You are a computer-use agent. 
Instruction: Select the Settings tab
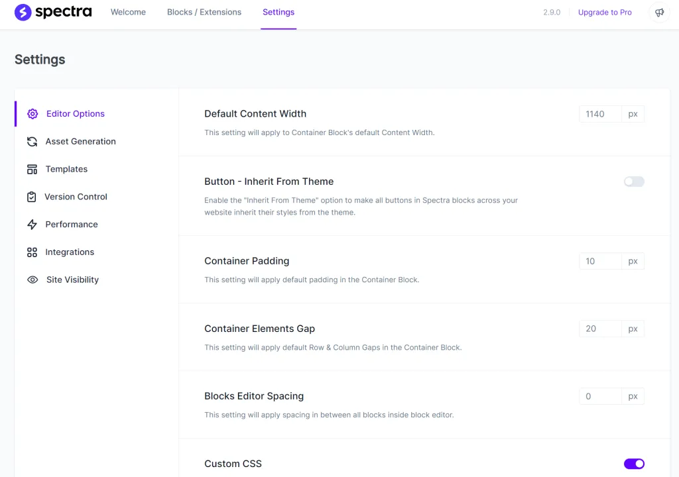[x=278, y=13]
